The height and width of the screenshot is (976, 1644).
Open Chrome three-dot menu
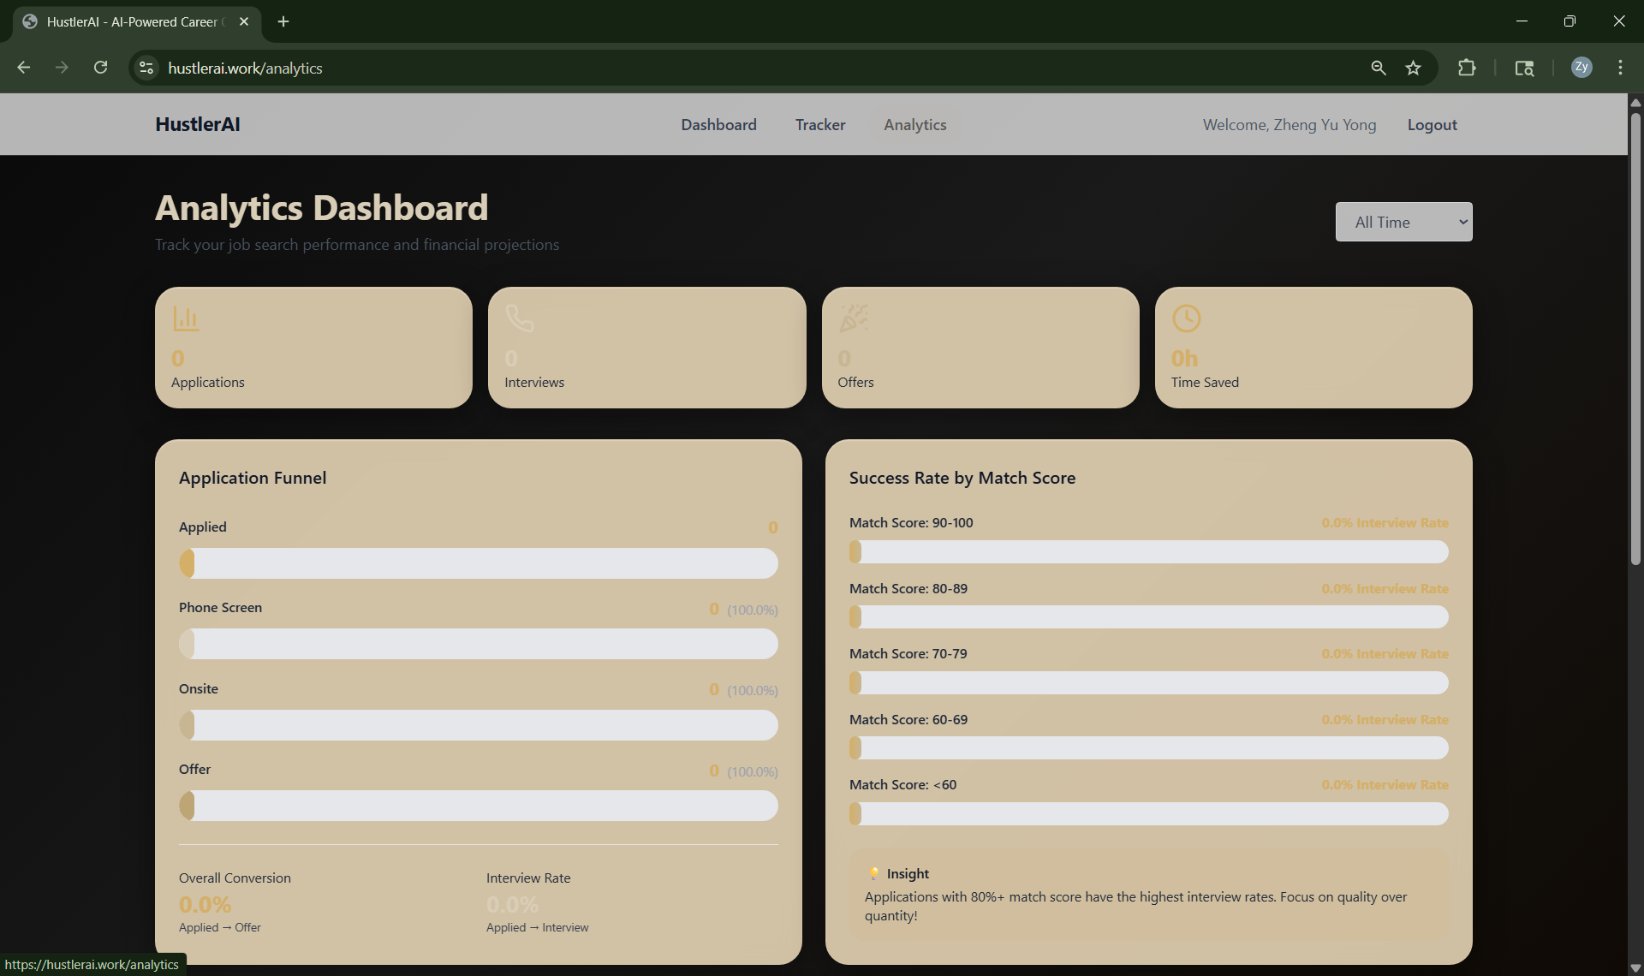pyautogui.click(x=1620, y=68)
